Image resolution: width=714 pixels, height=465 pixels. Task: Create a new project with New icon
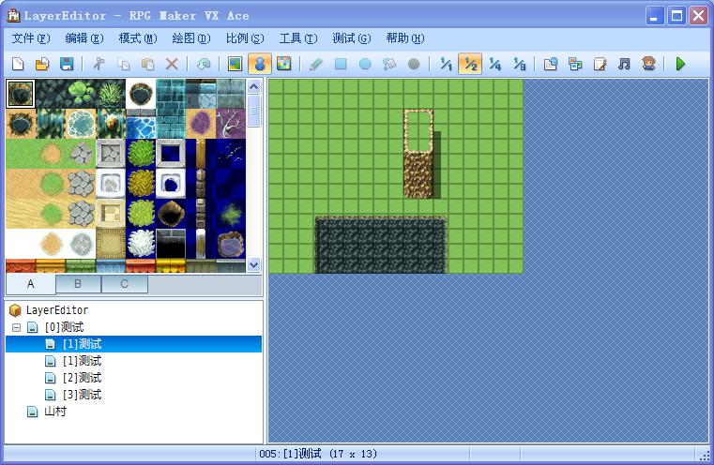pyautogui.click(x=18, y=64)
